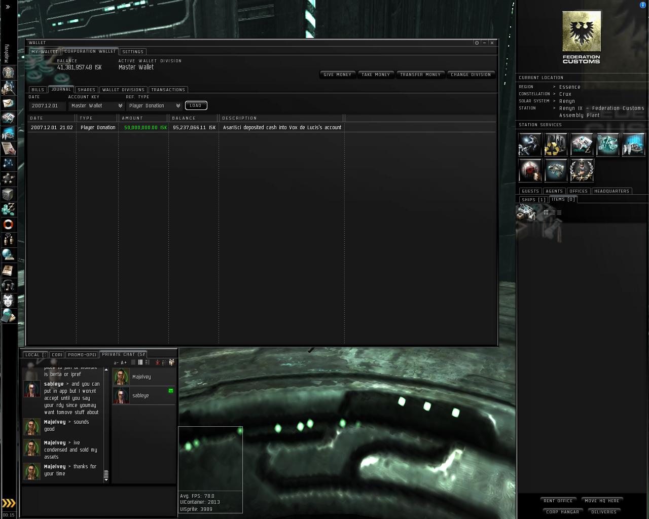649x519 pixels.
Task: Open the Journal book icon
Action: pyautogui.click(x=8, y=270)
